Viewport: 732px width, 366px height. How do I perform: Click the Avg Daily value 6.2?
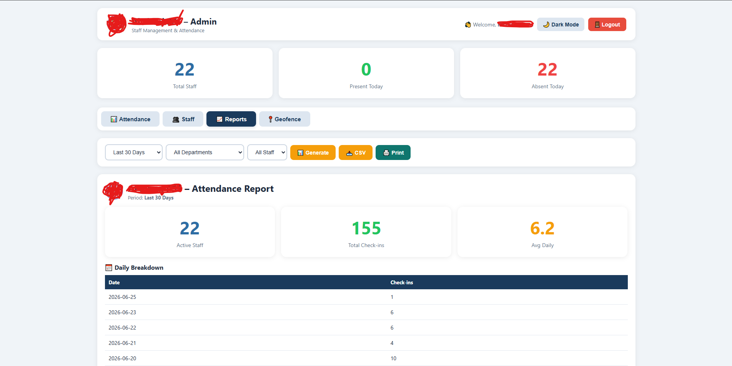(542, 228)
